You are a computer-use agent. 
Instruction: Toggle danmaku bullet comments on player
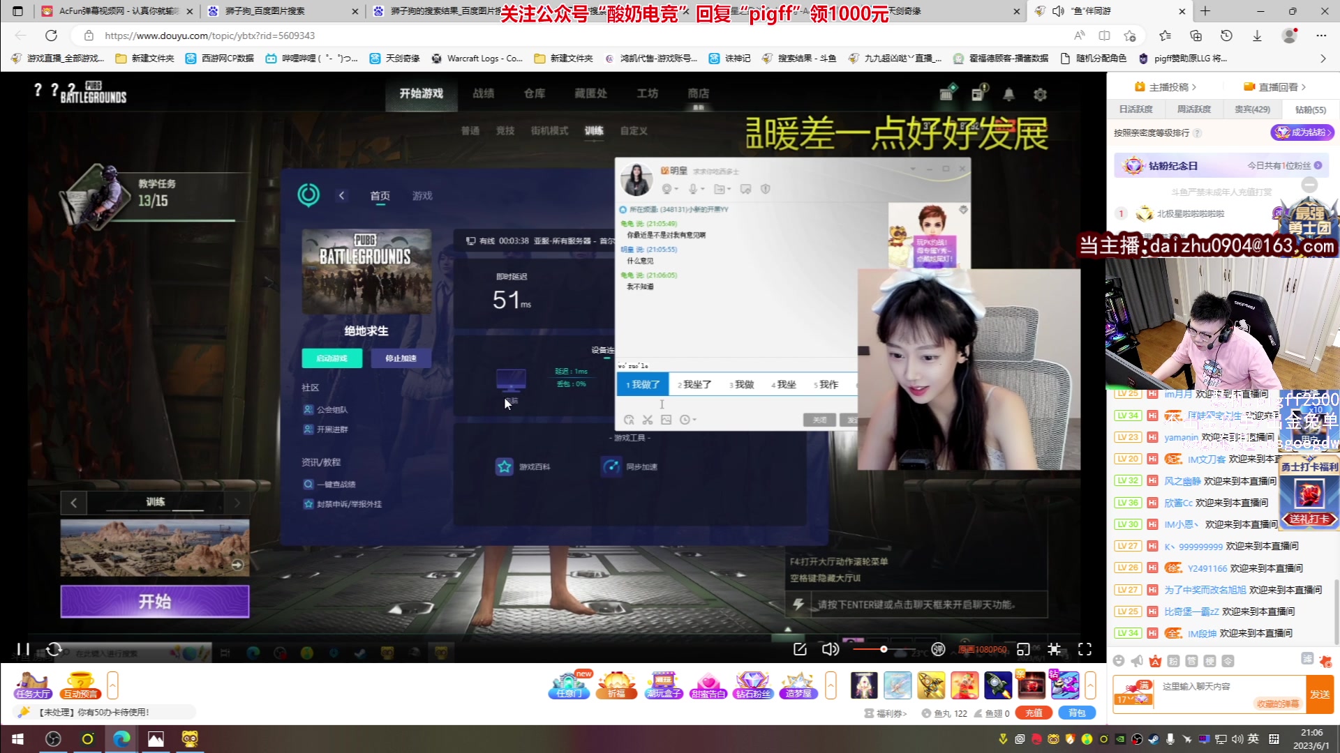[x=938, y=649]
